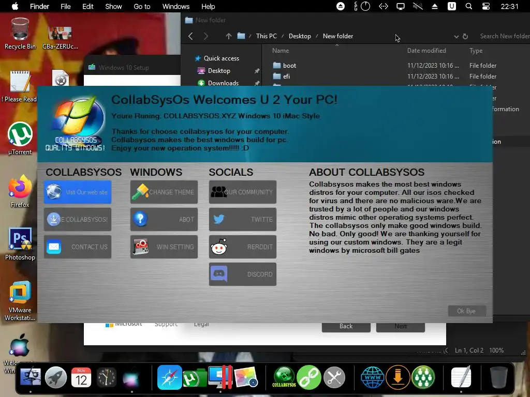Open the orange download arrow dock icon
The image size is (530, 397).
pyautogui.click(x=398, y=377)
